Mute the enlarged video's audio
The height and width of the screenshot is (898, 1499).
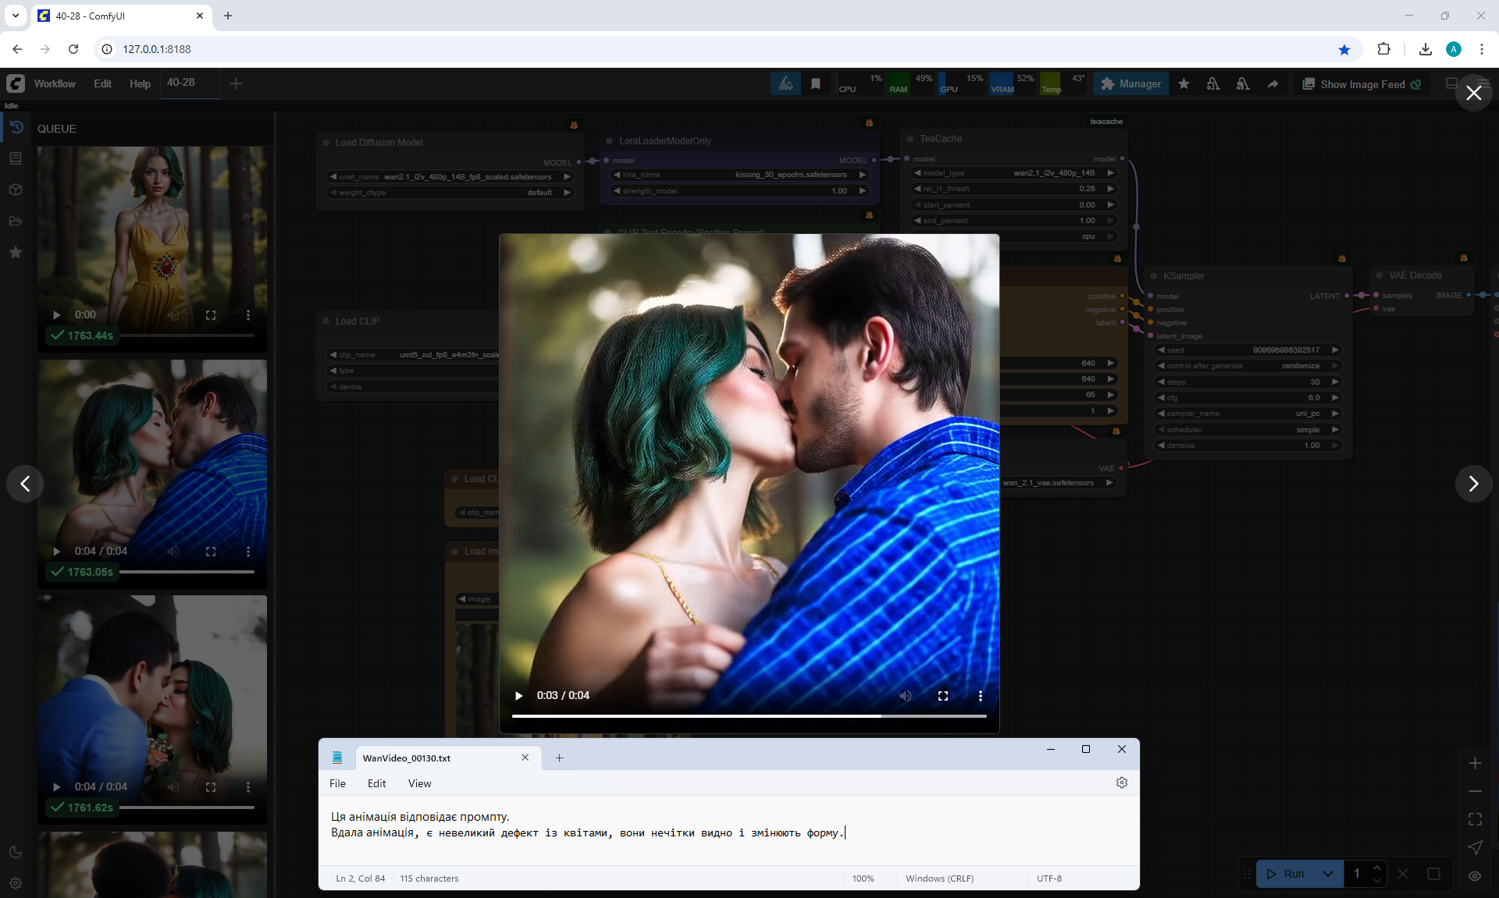pos(905,695)
